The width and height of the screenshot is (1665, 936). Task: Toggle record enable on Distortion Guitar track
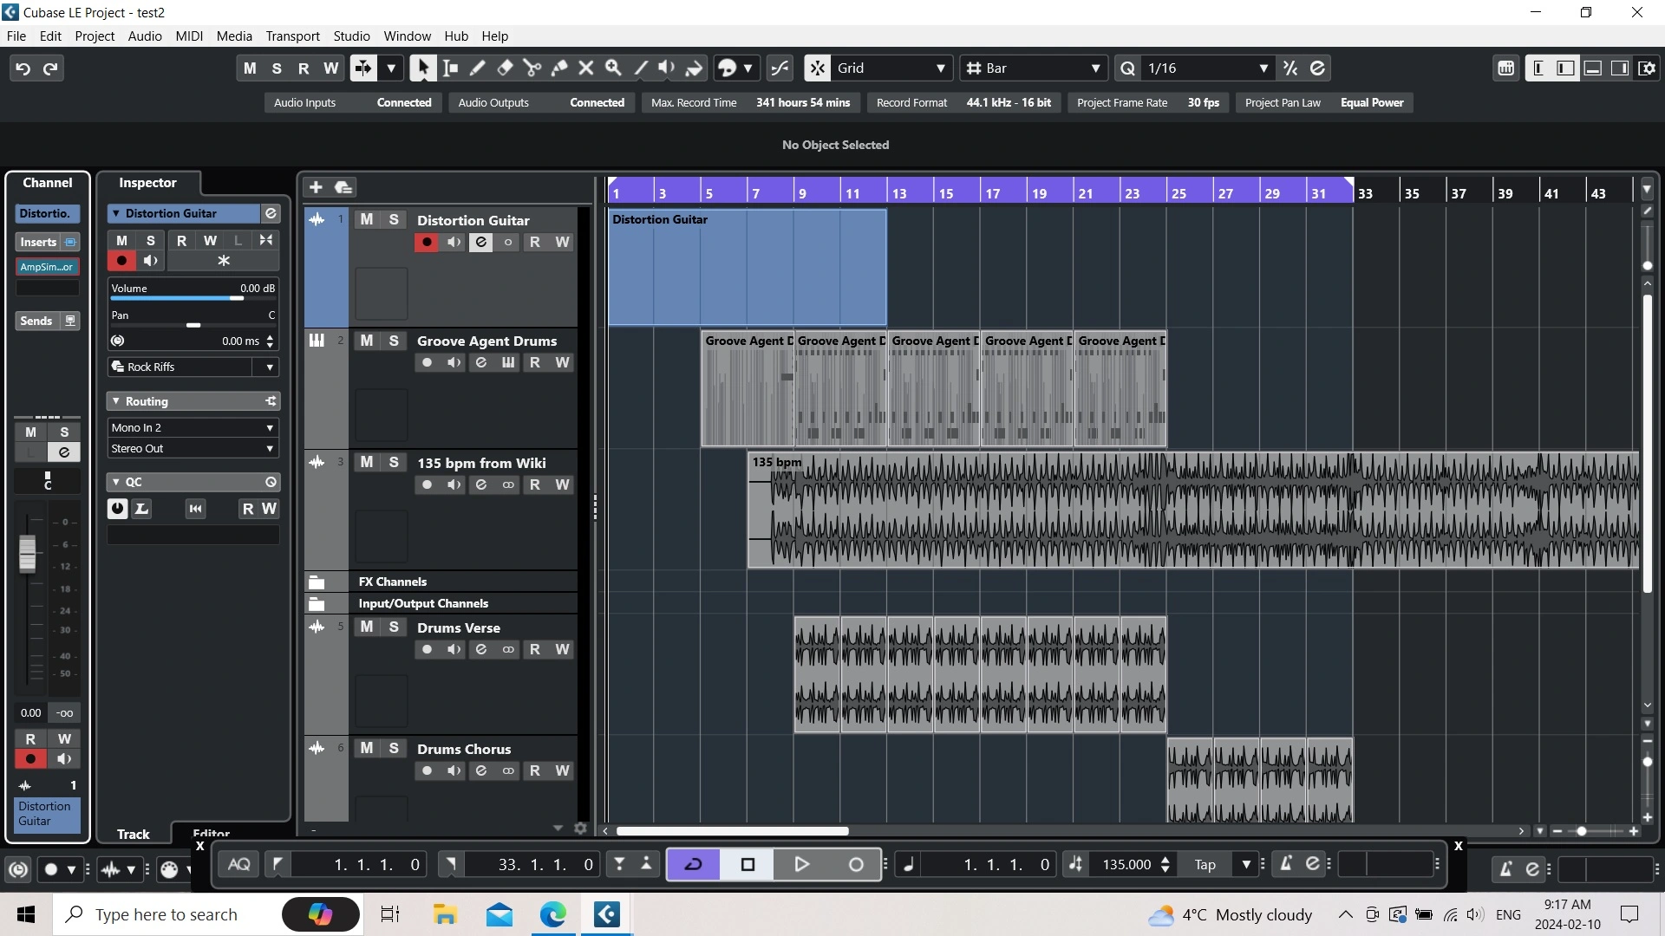pos(426,242)
